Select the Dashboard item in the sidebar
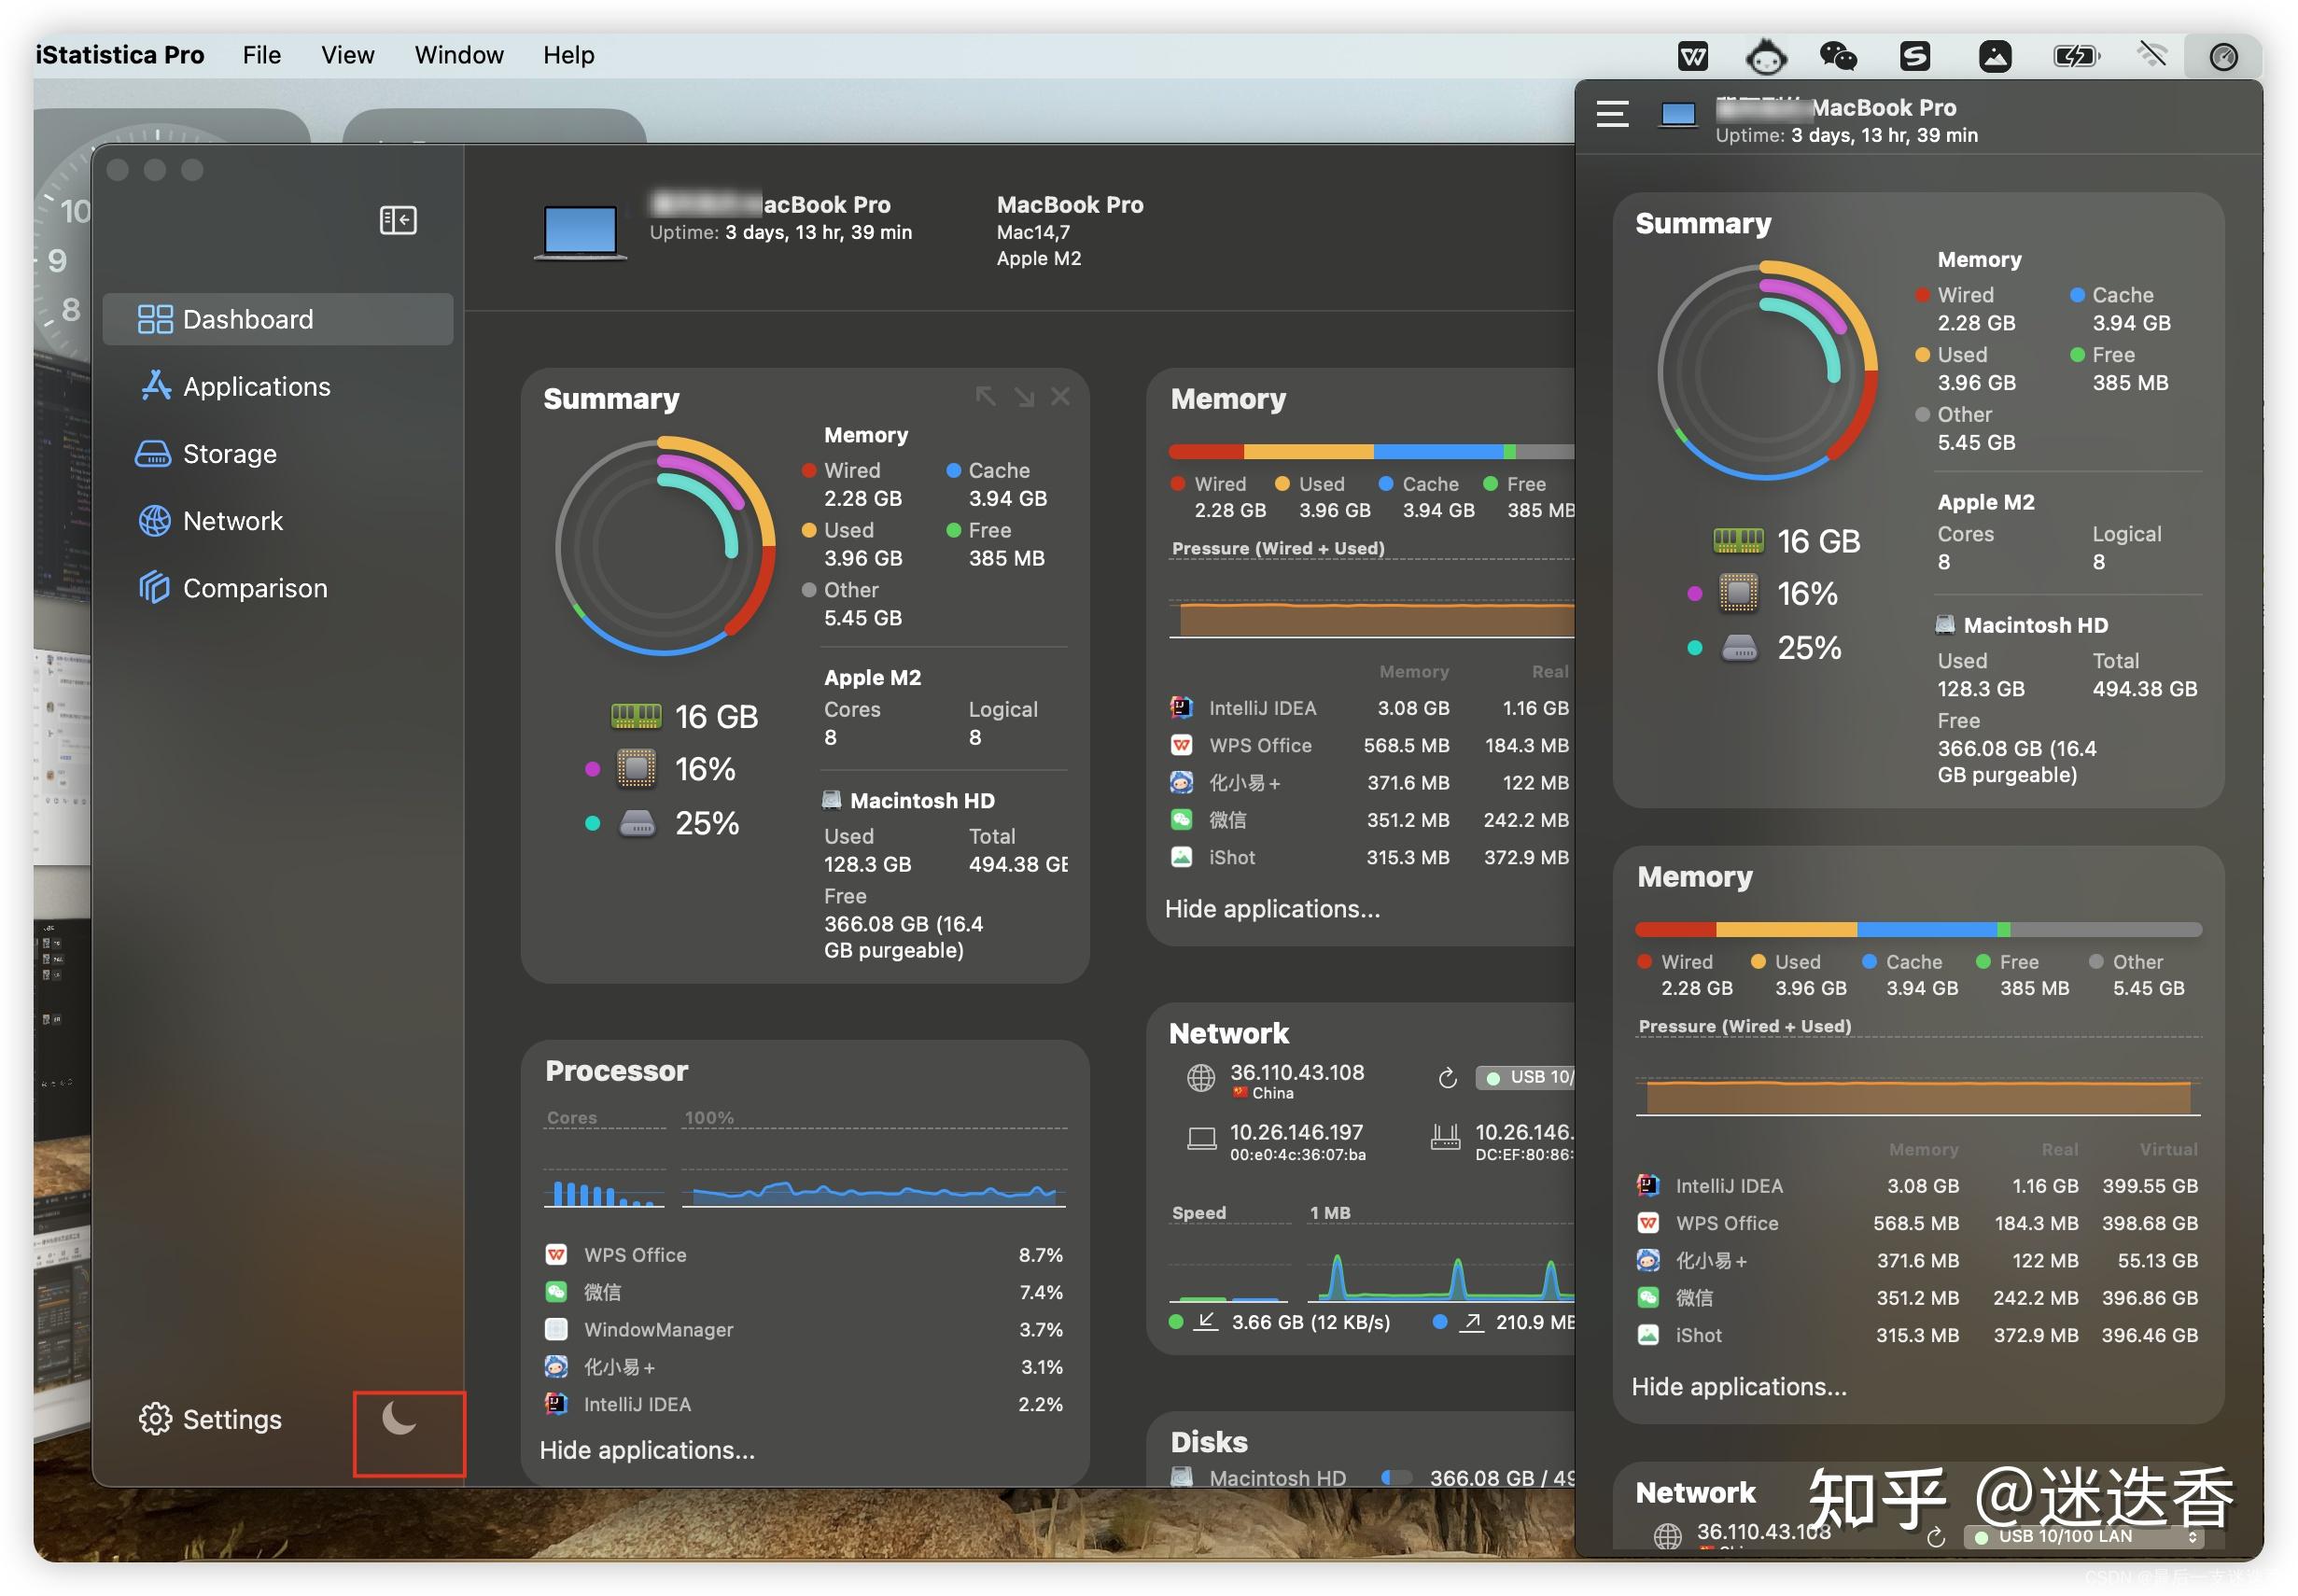This screenshot has width=2298, height=1596. click(x=246, y=319)
